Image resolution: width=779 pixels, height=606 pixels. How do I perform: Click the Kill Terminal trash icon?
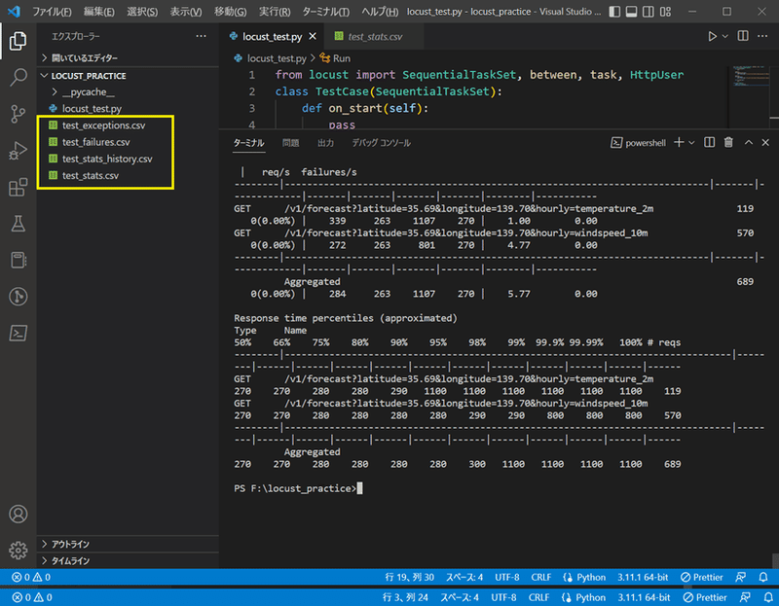point(730,142)
